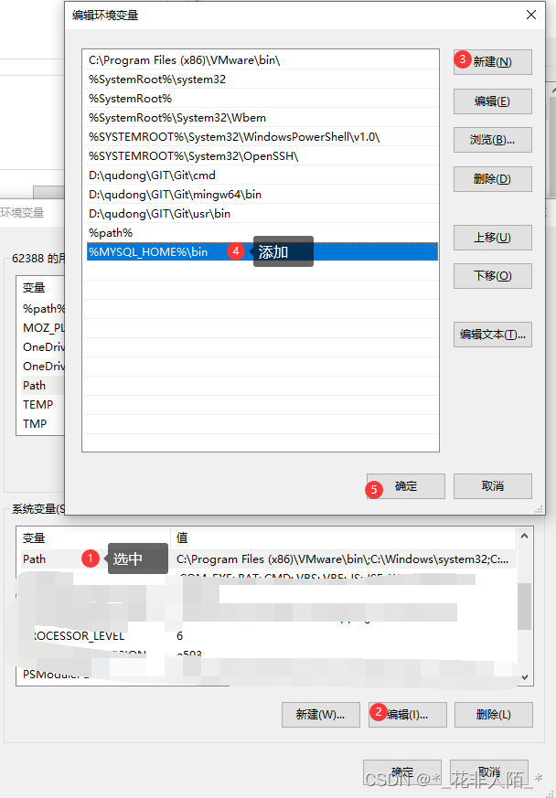Open 编辑文本(T)... text editor
This screenshot has height=798, width=556.
(492, 335)
